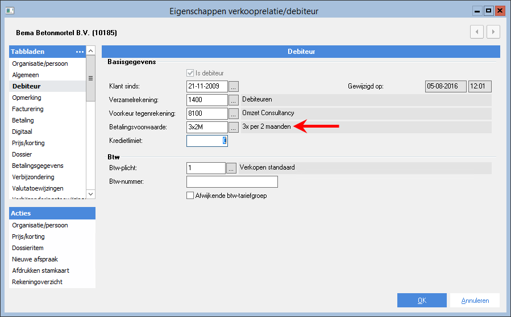Run the Organisatie/persoon action

click(52, 225)
